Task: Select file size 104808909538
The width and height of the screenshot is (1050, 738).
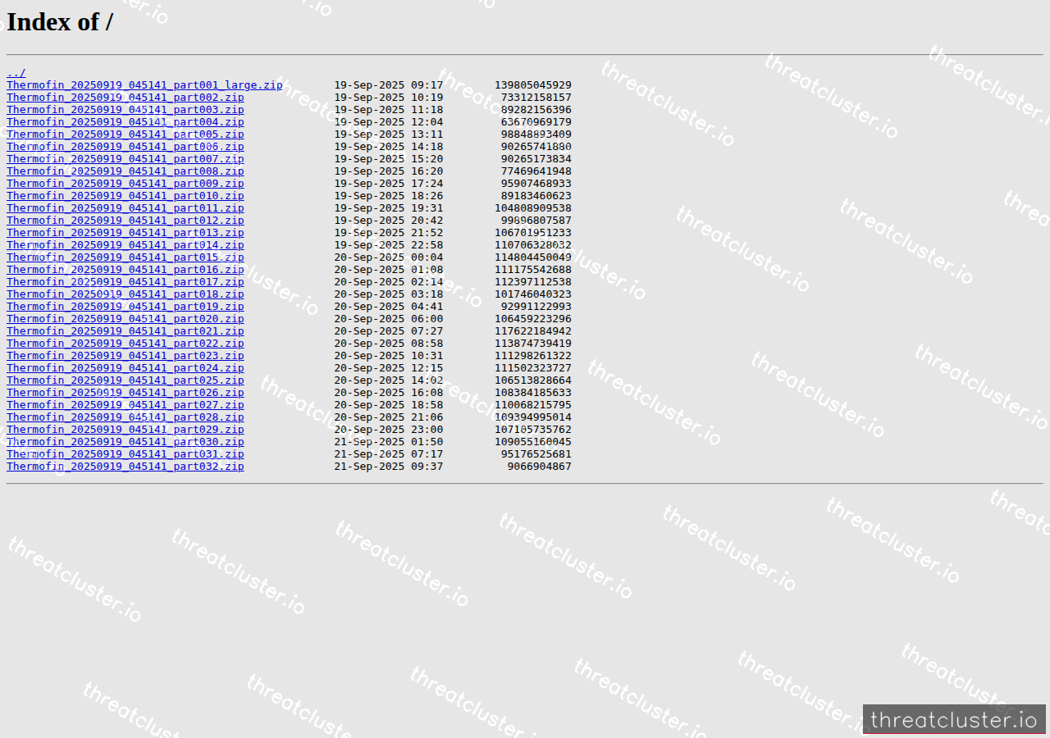Action: tap(533, 208)
